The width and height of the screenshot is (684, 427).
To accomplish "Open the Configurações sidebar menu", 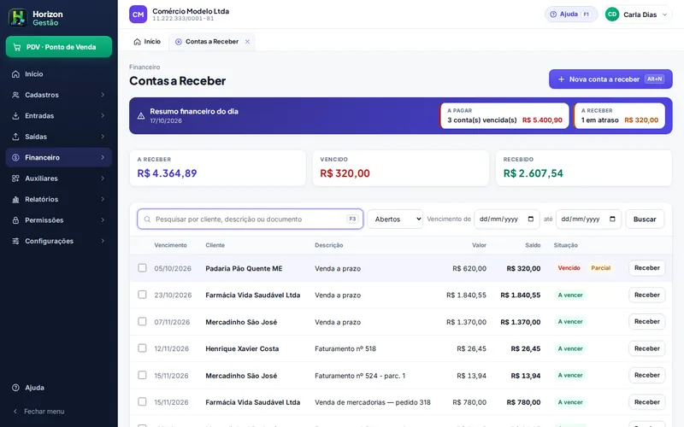I will [59, 241].
